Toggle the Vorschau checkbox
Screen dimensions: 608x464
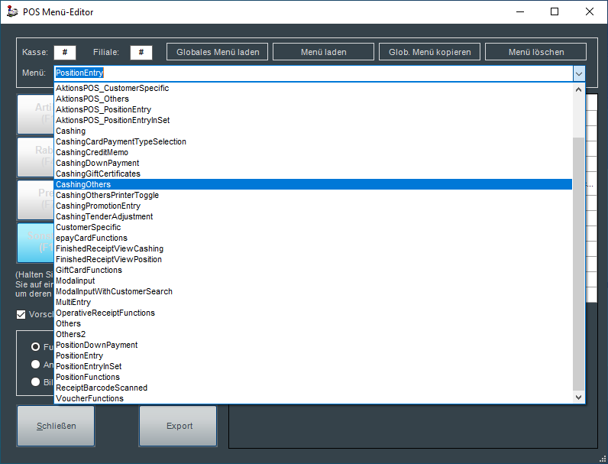[x=21, y=314]
